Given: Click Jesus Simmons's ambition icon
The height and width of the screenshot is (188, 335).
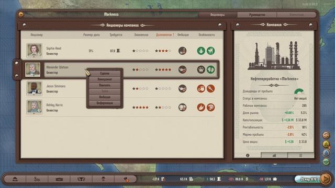Looking at the screenshot, I should (182, 88).
